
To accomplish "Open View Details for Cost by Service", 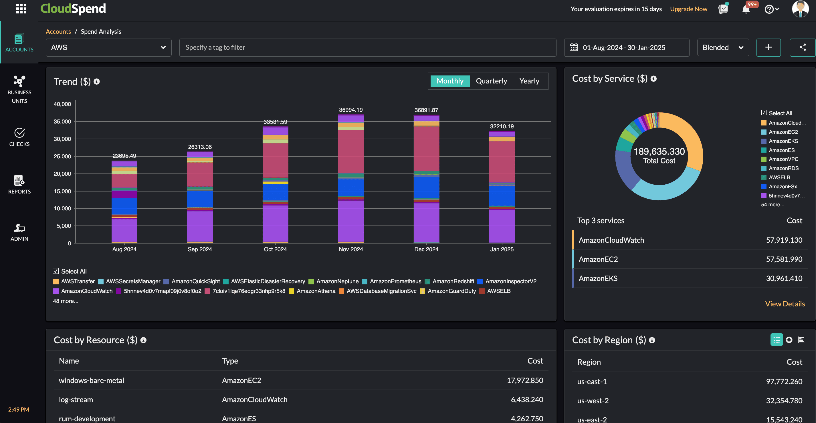I will [x=785, y=304].
